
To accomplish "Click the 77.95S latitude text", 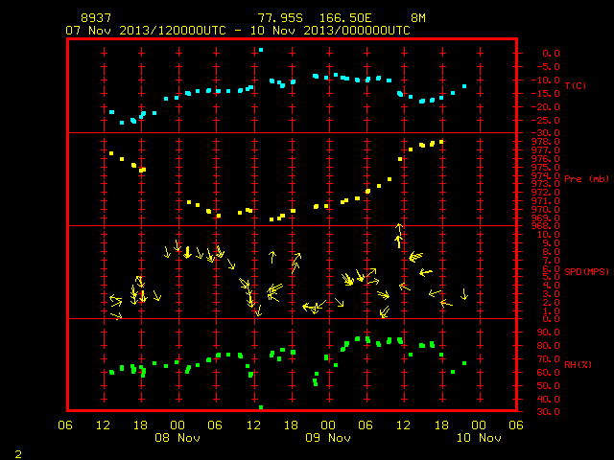I will pos(280,18).
